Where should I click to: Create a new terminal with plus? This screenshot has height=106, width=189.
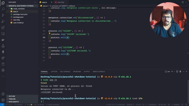(172, 72)
